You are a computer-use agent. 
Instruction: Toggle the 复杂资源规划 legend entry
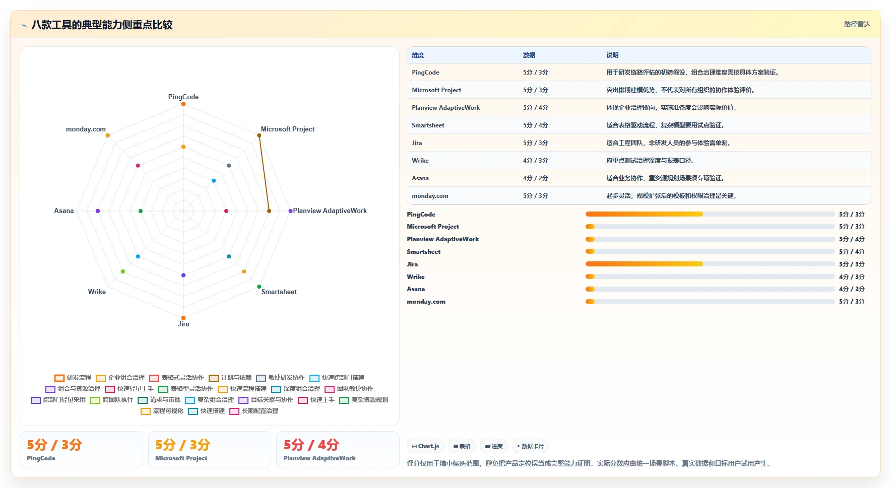click(x=363, y=400)
